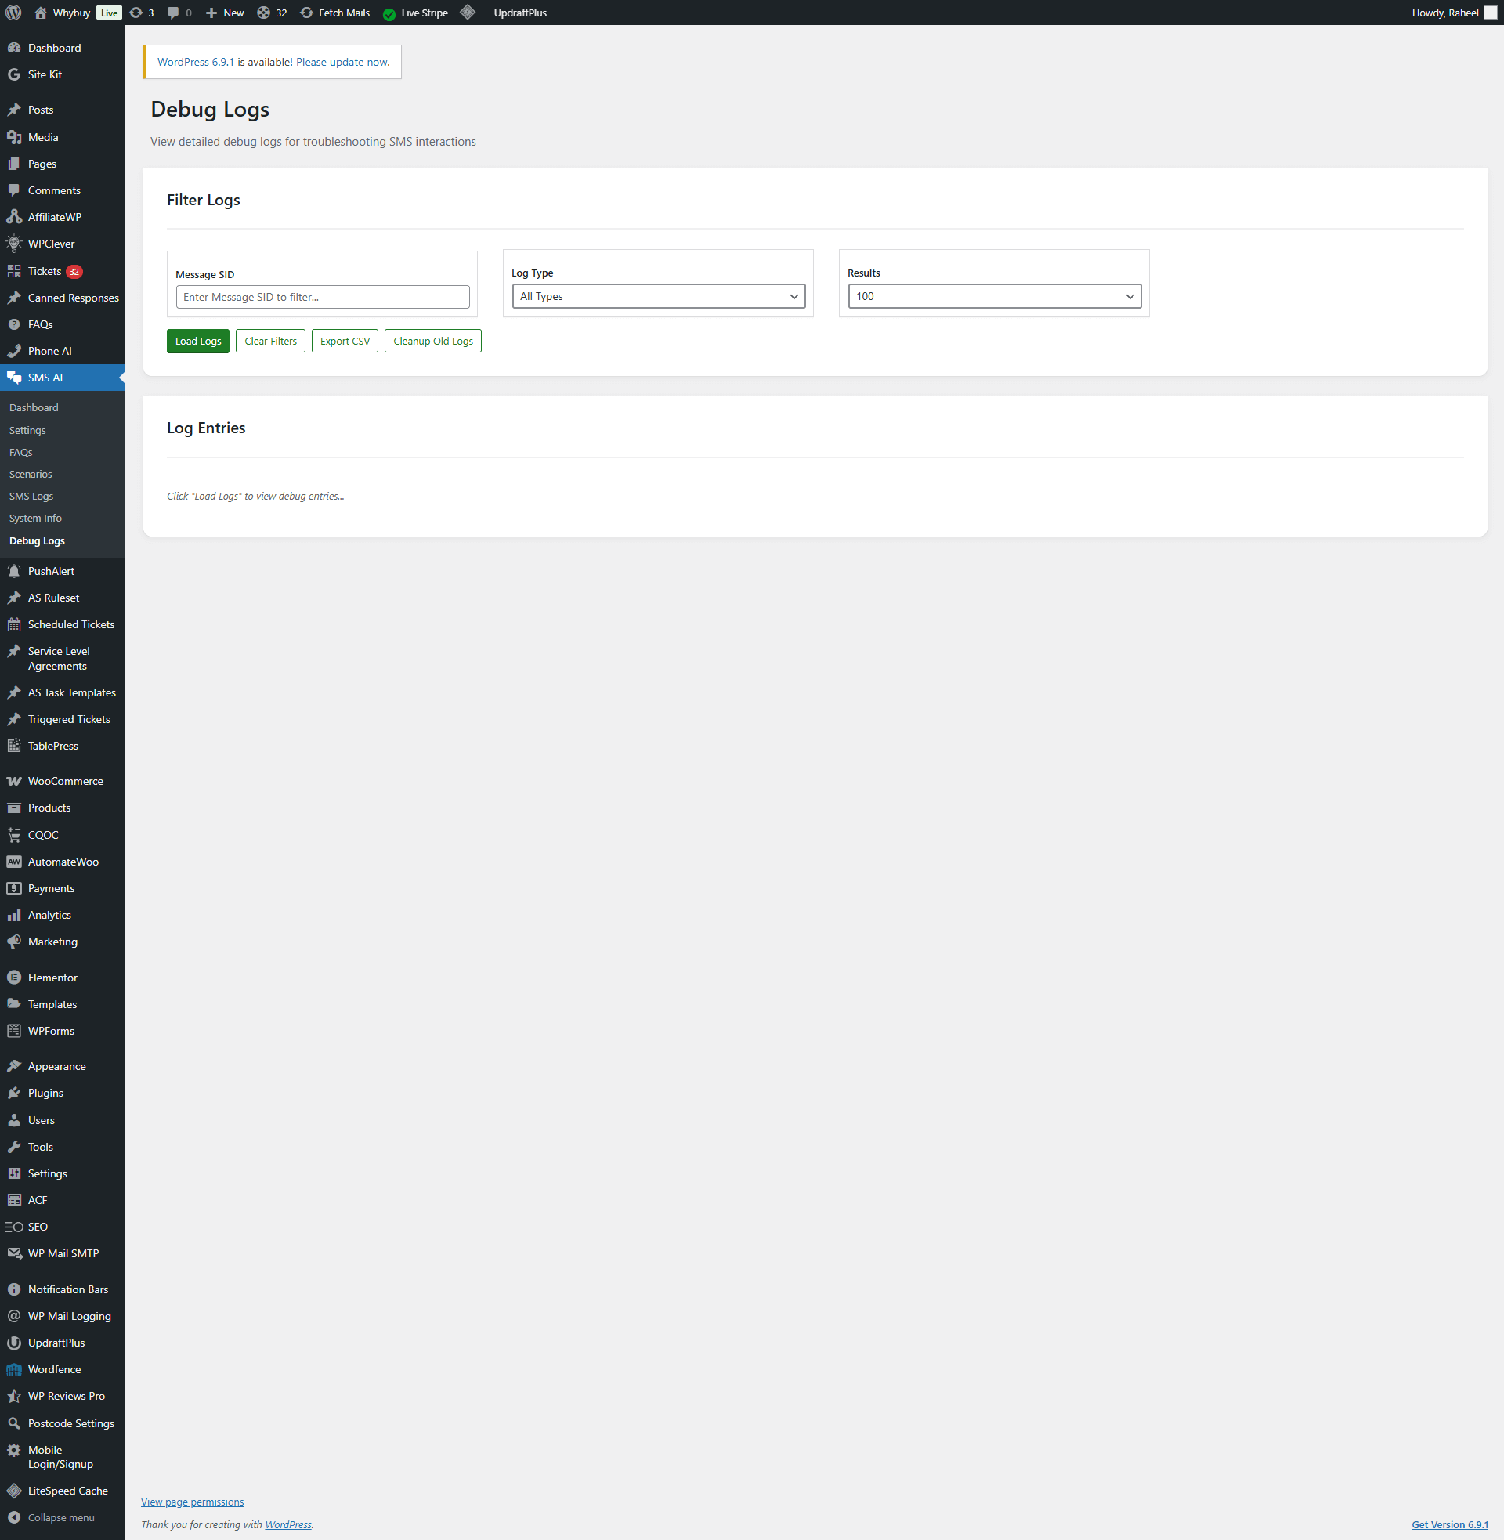The image size is (1504, 1540).
Task: Click the Export CSV button
Action: 345,342
